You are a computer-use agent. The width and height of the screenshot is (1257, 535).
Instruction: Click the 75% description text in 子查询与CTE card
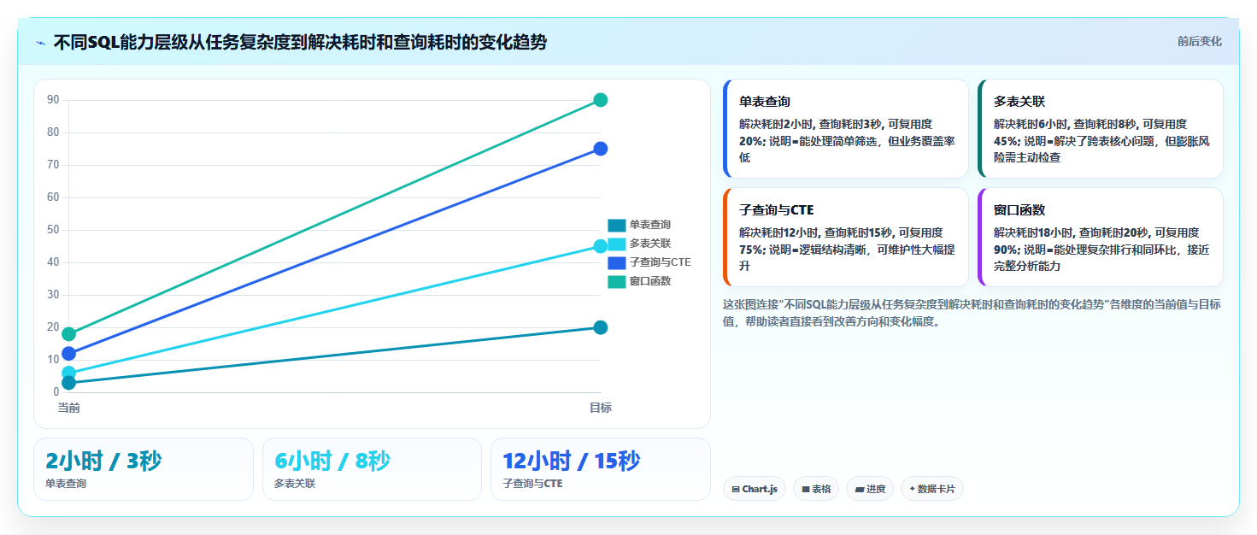847,250
